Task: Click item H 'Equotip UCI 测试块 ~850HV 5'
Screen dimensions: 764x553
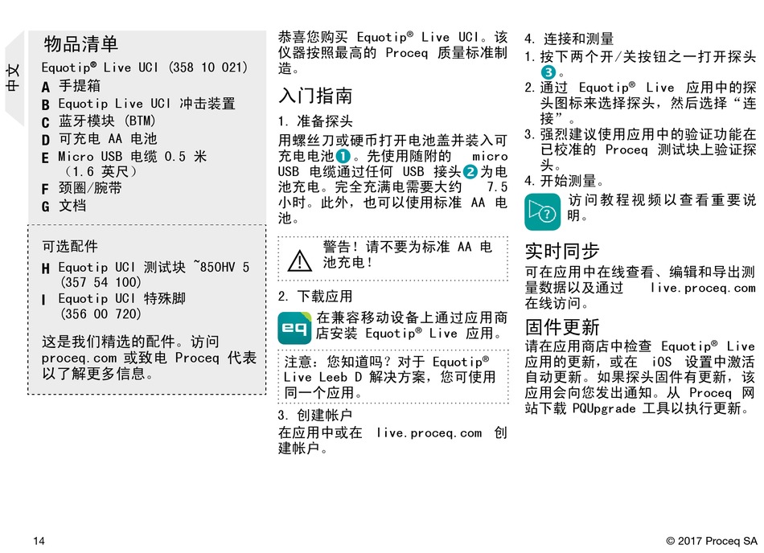Action: (x=146, y=267)
